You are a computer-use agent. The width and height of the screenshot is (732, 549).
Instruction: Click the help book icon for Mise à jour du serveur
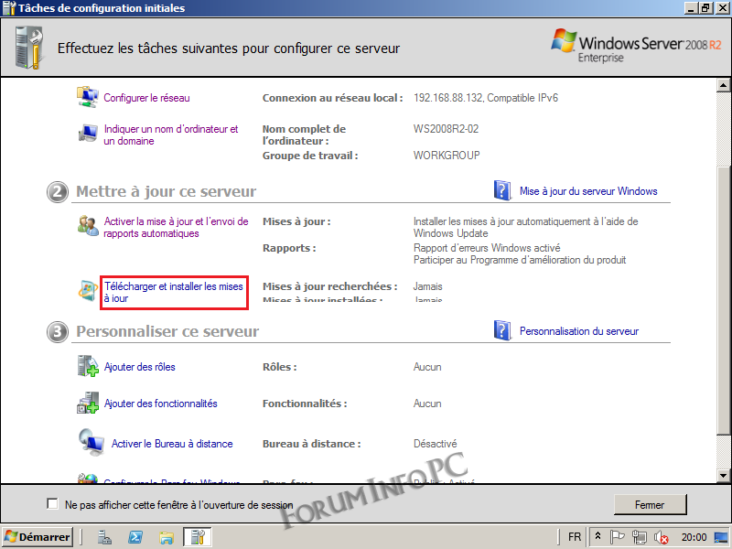pyautogui.click(x=502, y=190)
